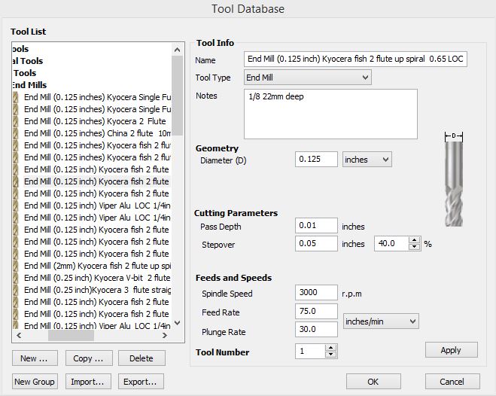
Task: Decrease the Tool Number with the down arrow
Action: pyautogui.click(x=330, y=355)
